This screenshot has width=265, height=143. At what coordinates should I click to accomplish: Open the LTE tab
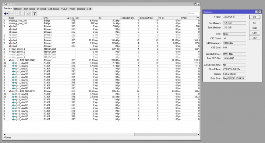(x=89, y=8)
